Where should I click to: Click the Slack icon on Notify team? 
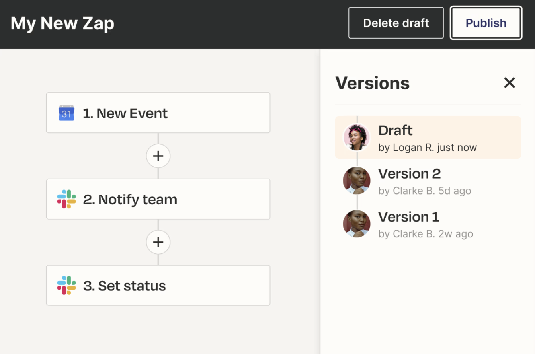pyautogui.click(x=66, y=199)
